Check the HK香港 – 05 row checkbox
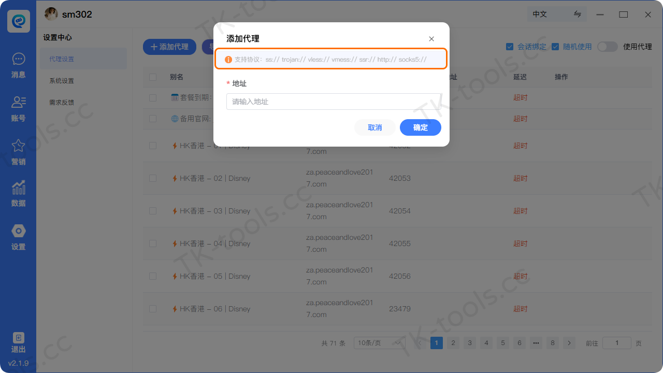 click(153, 276)
